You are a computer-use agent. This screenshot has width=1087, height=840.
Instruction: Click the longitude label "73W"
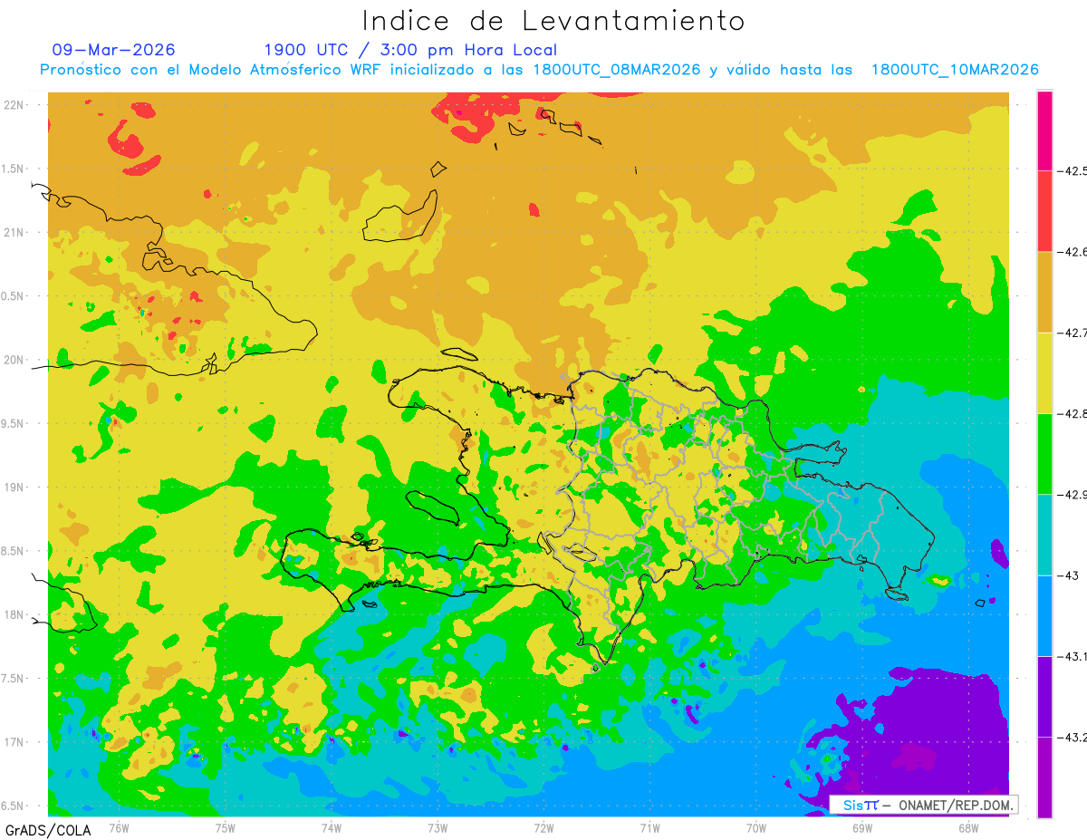pyautogui.click(x=438, y=827)
